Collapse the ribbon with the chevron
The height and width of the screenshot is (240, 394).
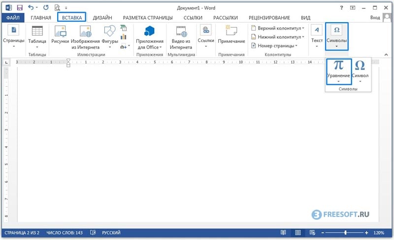(x=386, y=55)
